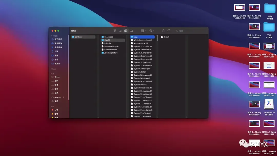Viewport: 277px width, 156px height.
Task: Select the Info.plist file
Action: point(108,43)
